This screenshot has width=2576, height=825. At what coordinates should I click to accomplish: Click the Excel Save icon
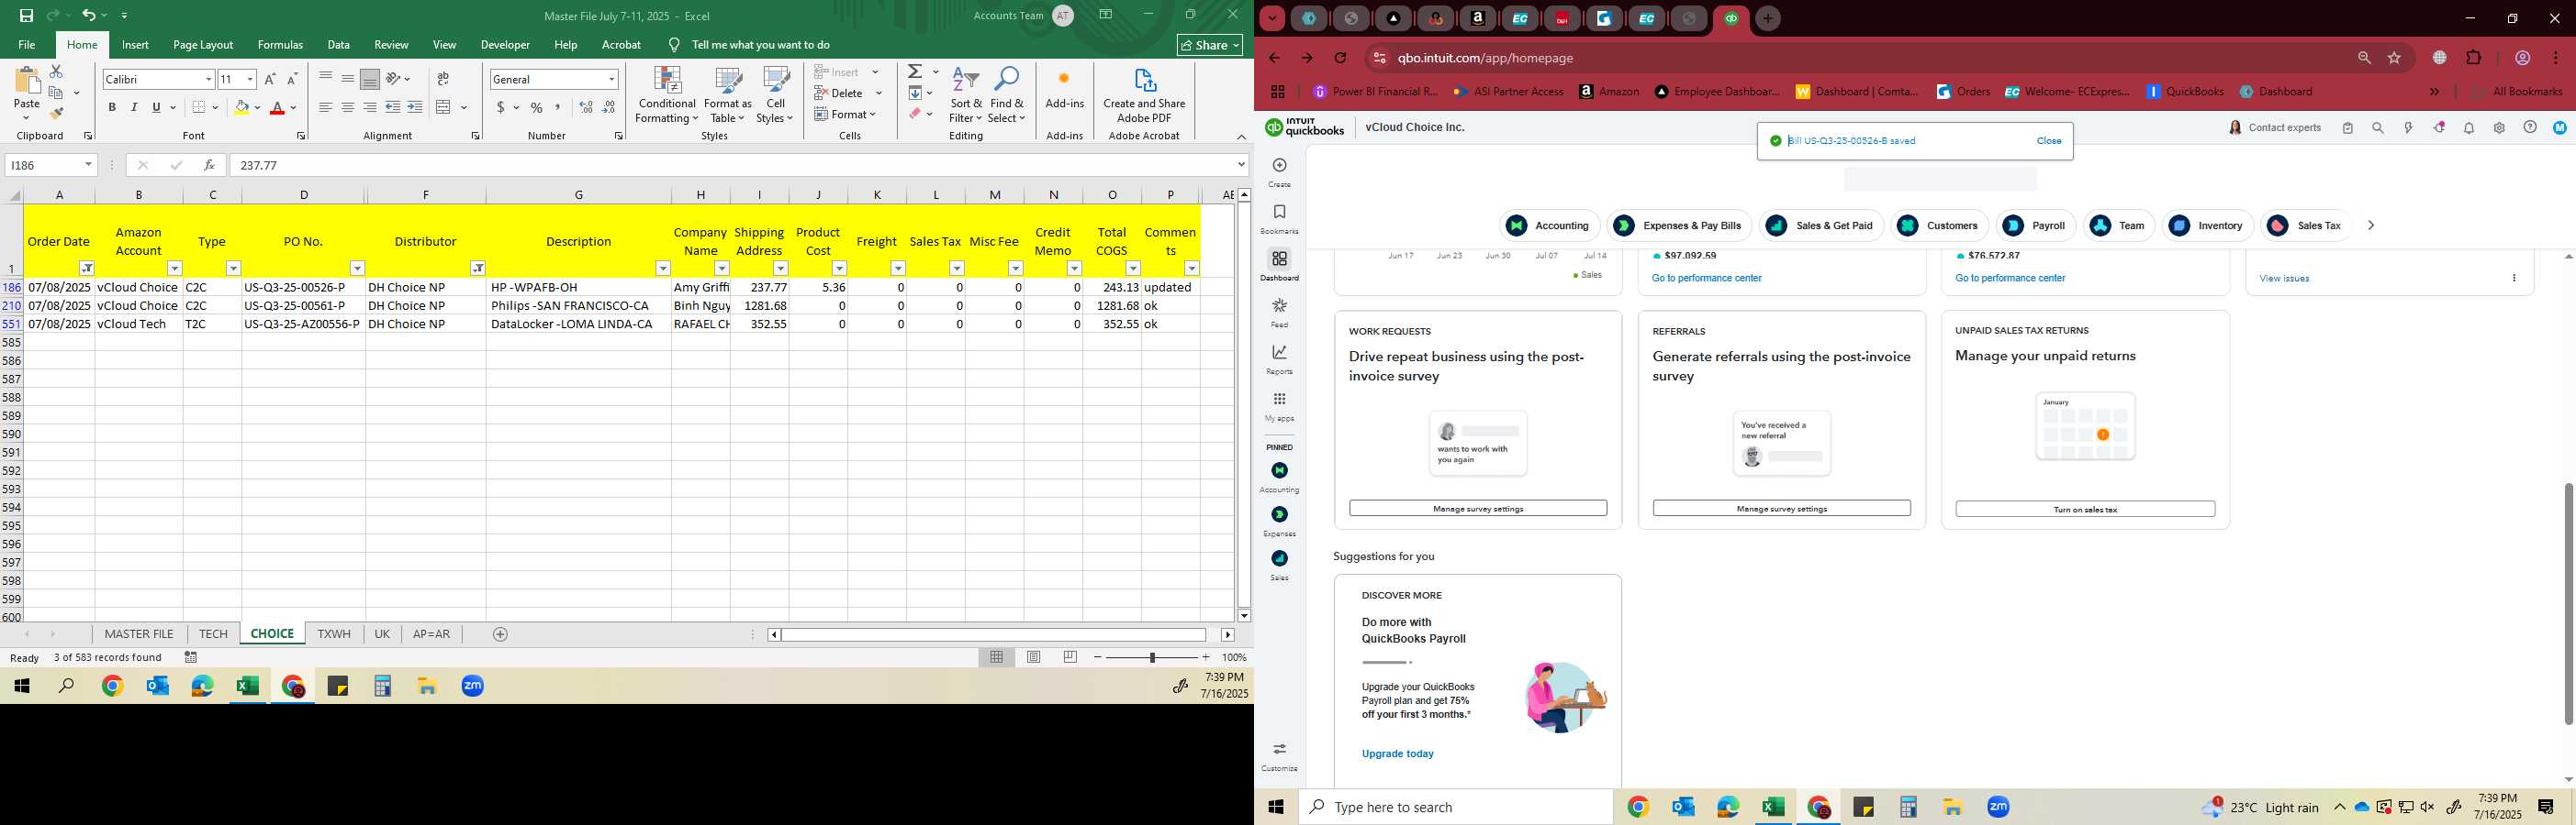tap(27, 16)
